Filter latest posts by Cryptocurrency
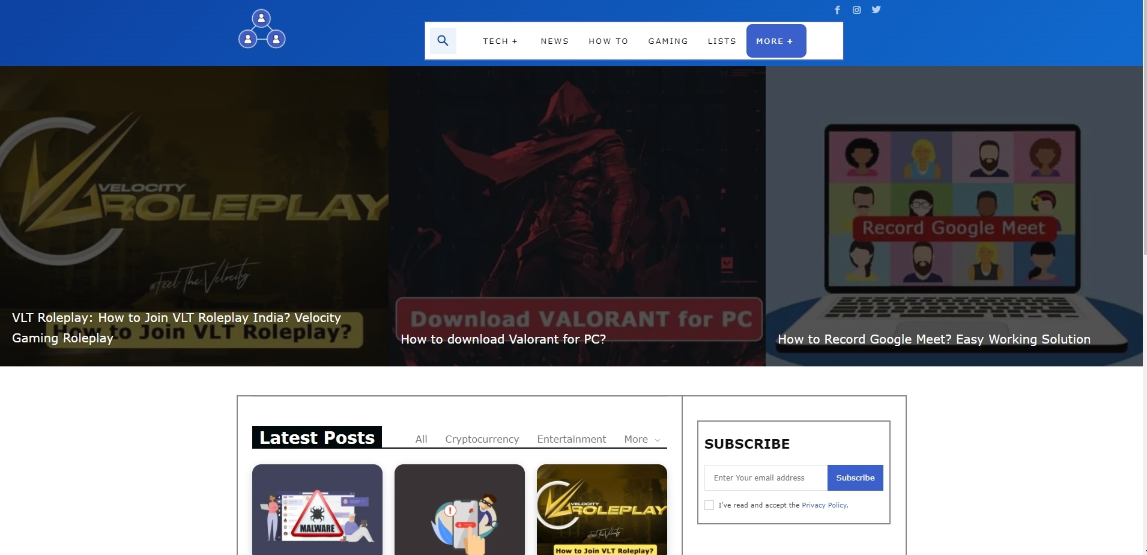Image resolution: width=1147 pixels, height=555 pixels. 482,439
